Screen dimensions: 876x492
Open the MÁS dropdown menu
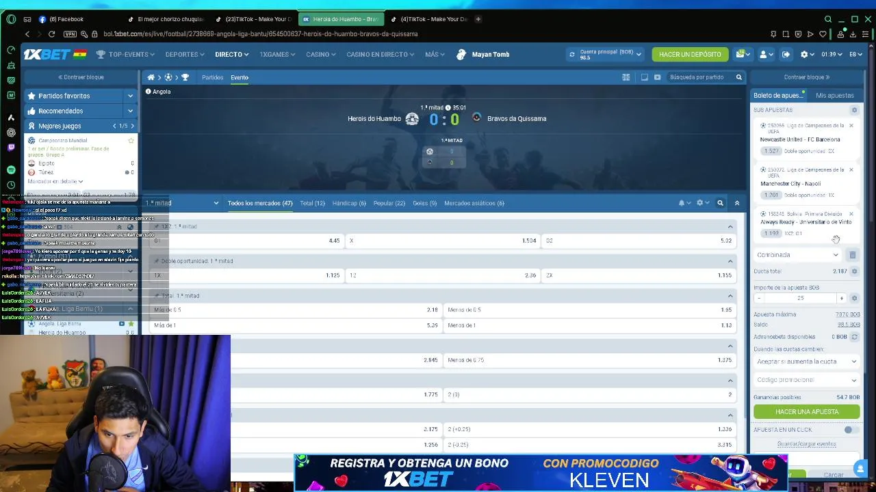[435, 54]
